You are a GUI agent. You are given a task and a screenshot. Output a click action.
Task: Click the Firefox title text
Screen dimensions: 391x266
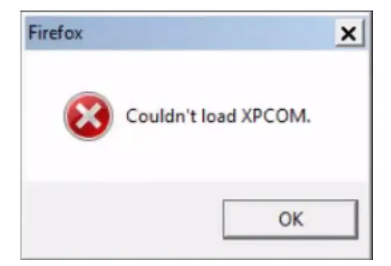(55, 33)
